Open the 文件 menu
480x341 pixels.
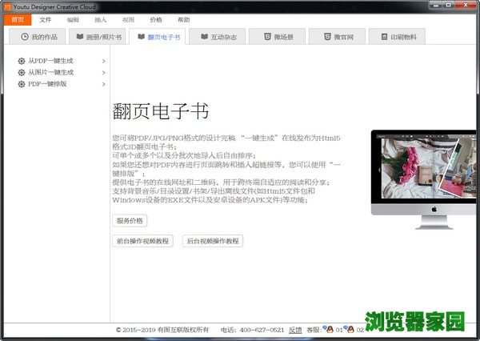46,18
